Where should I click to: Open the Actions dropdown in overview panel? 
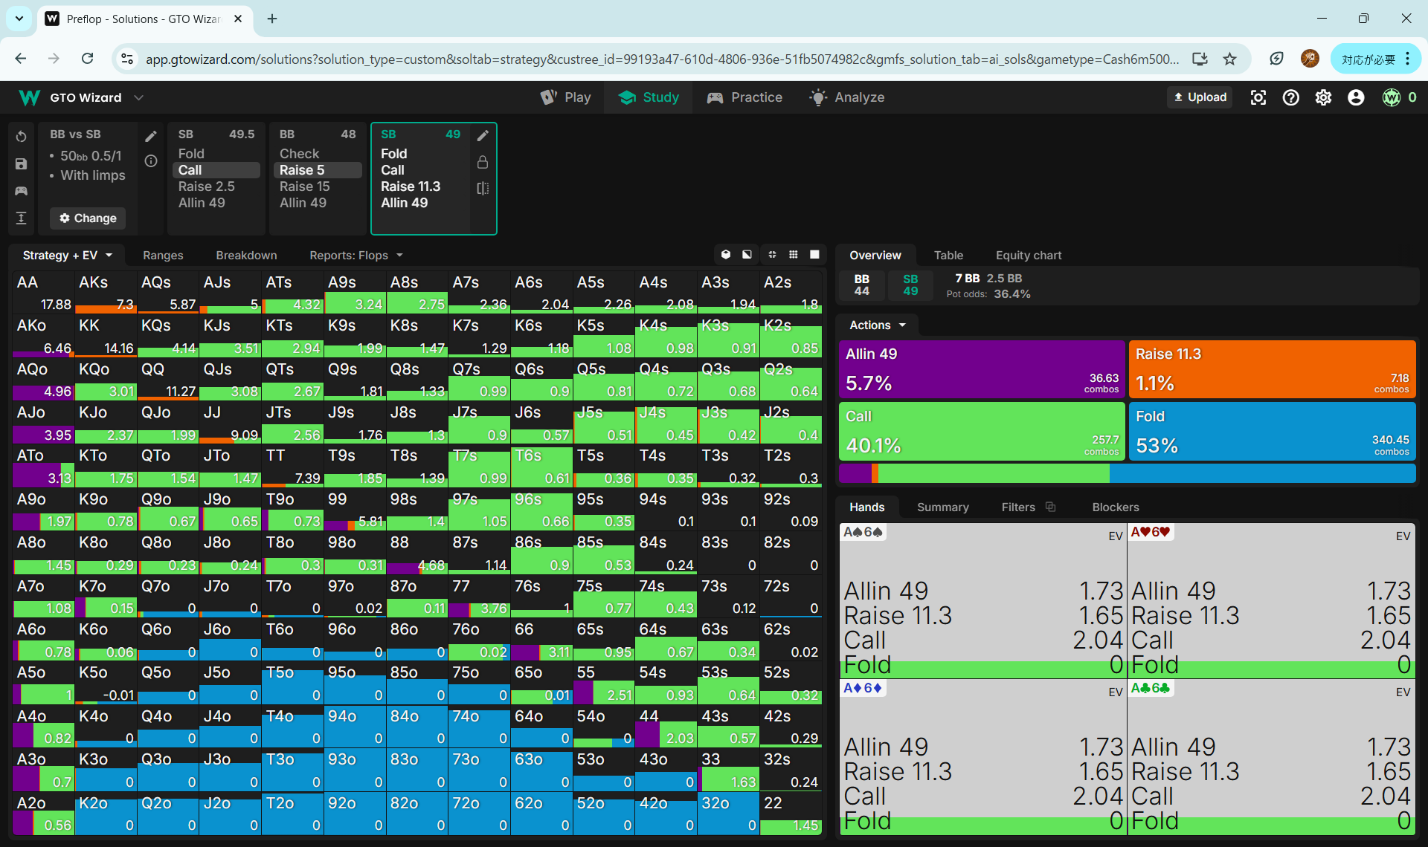(x=878, y=325)
